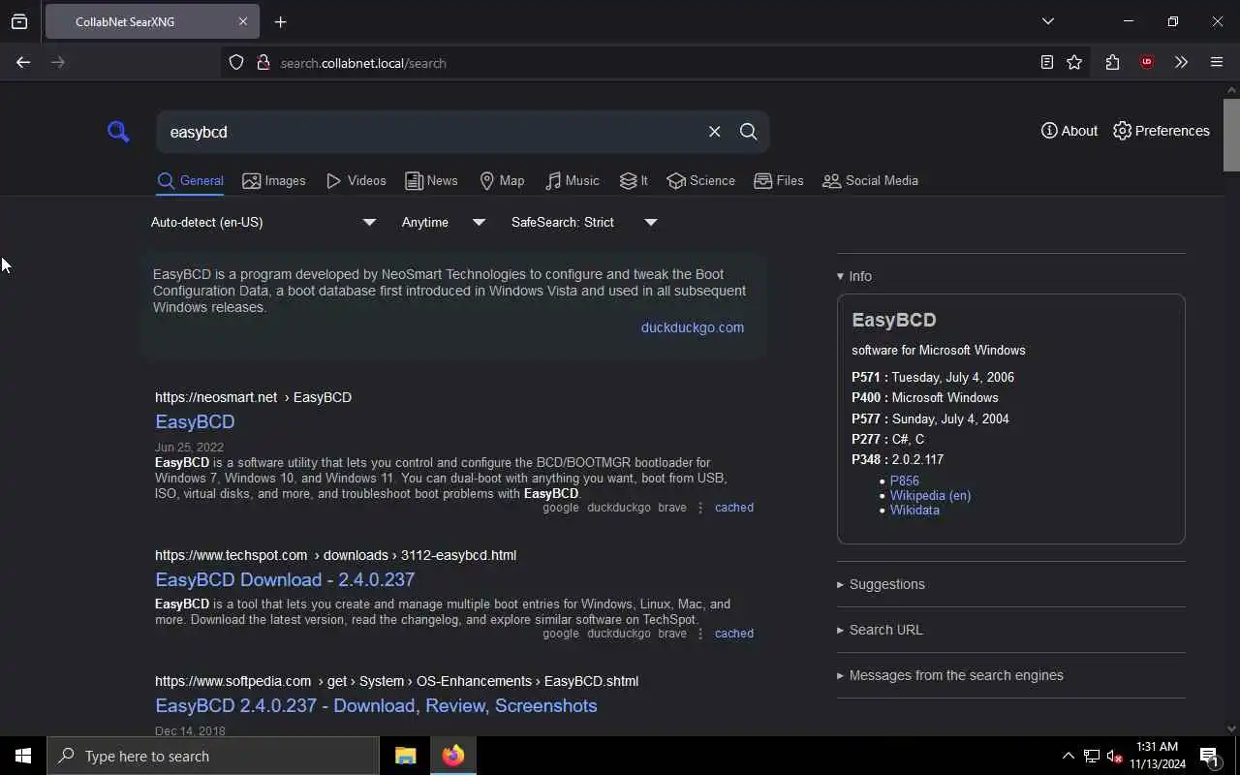Open File Explorer from taskbar
Screen dimensions: 1240x775
pos(405,756)
